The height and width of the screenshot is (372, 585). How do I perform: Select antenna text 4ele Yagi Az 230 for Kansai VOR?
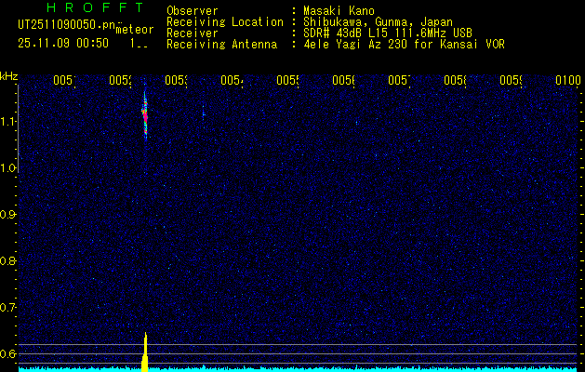[x=404, y=45]
